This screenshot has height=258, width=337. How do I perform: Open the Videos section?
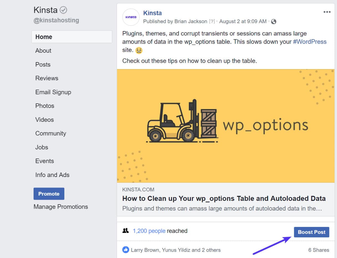click(44, 120)
